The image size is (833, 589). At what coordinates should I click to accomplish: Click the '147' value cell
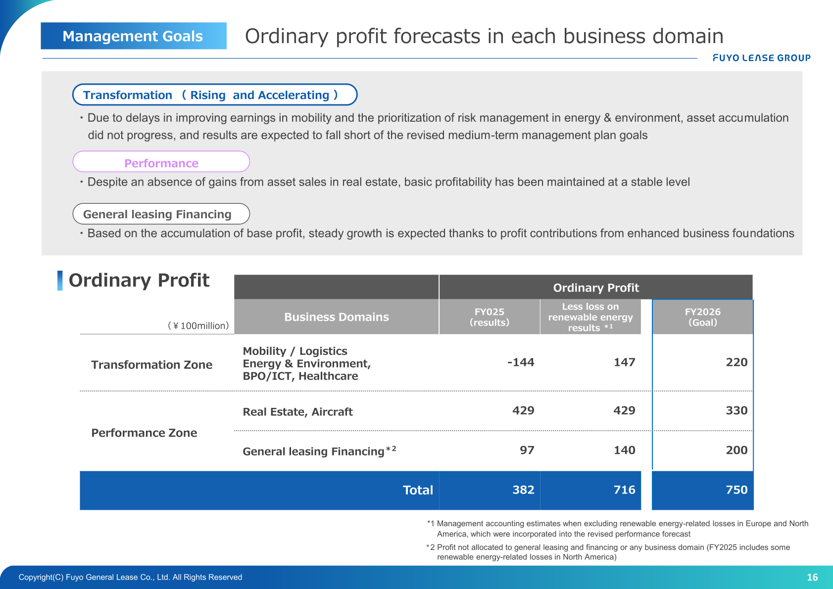(x=625, y=362)
